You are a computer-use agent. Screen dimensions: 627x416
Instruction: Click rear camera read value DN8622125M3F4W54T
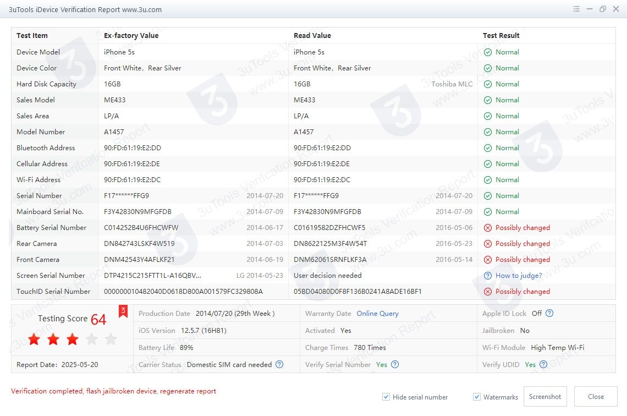(x=331, y=244)
